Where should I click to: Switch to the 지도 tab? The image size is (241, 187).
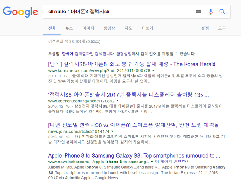[128, 28]
